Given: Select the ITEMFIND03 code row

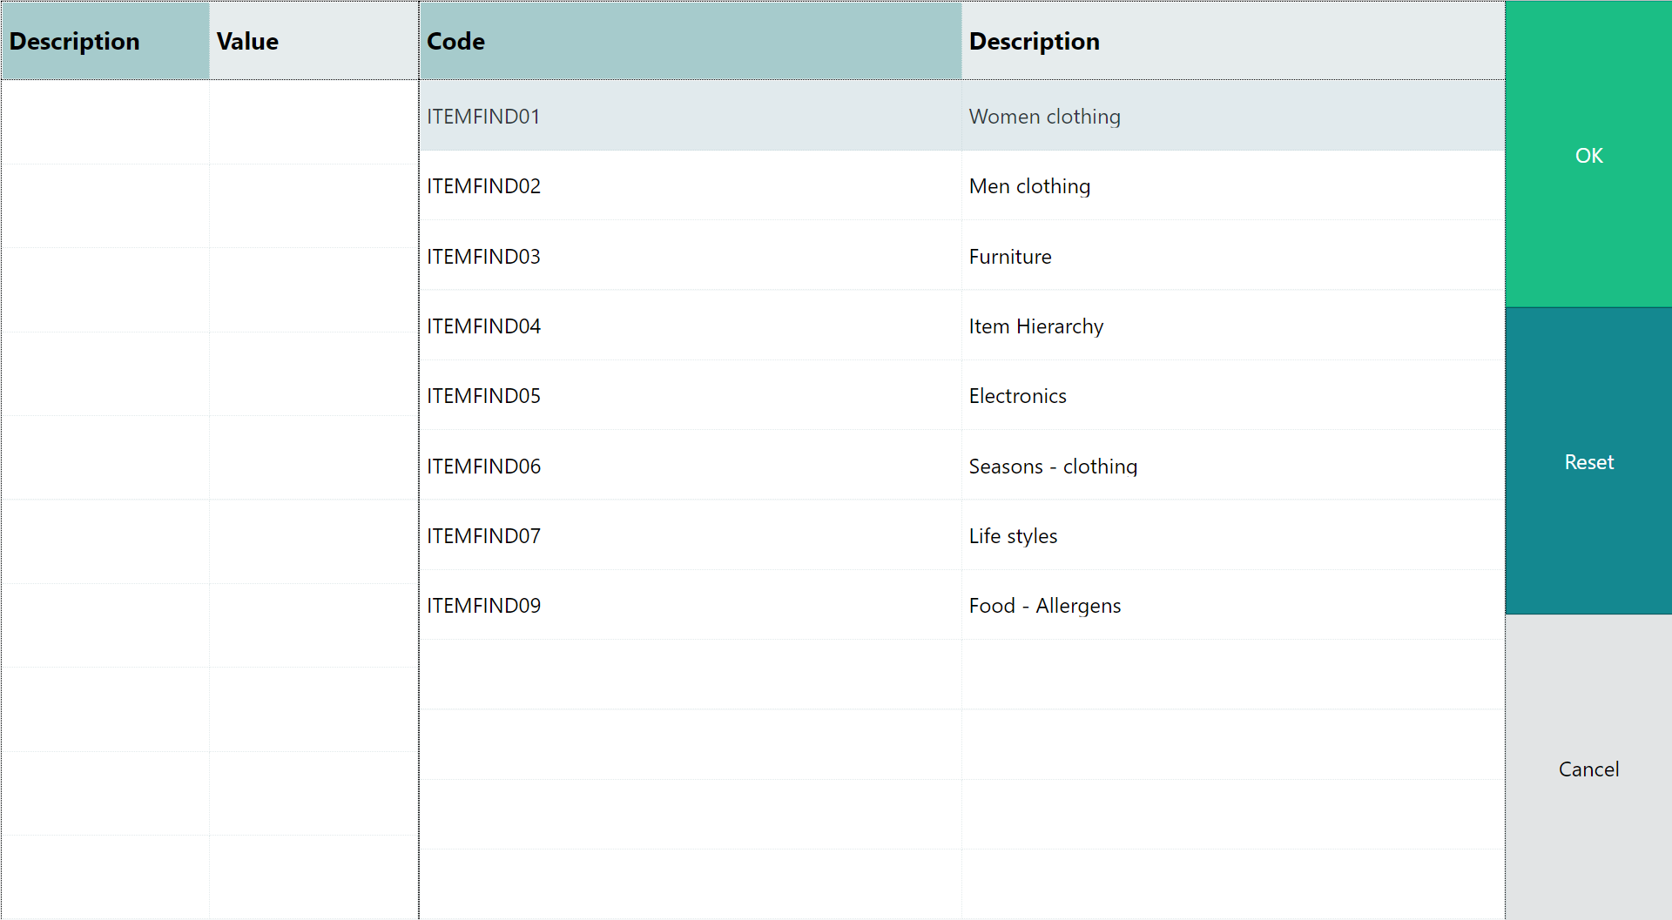Looking at the screenshot, I should pos(483,257).
